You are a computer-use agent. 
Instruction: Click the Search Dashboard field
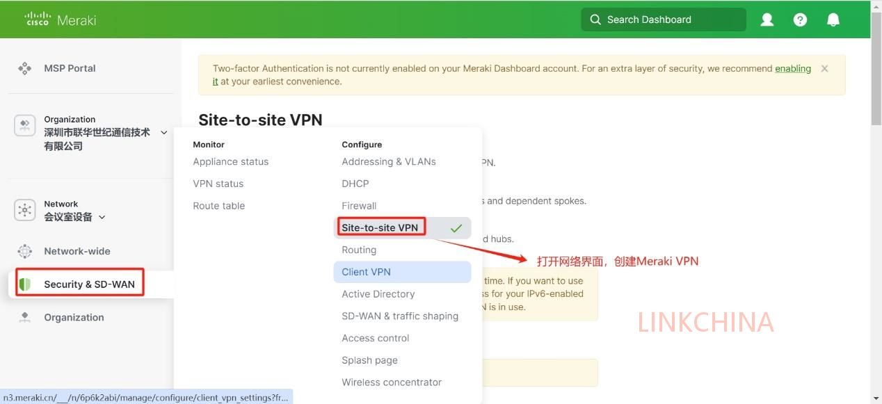click(x=664, y=19)
